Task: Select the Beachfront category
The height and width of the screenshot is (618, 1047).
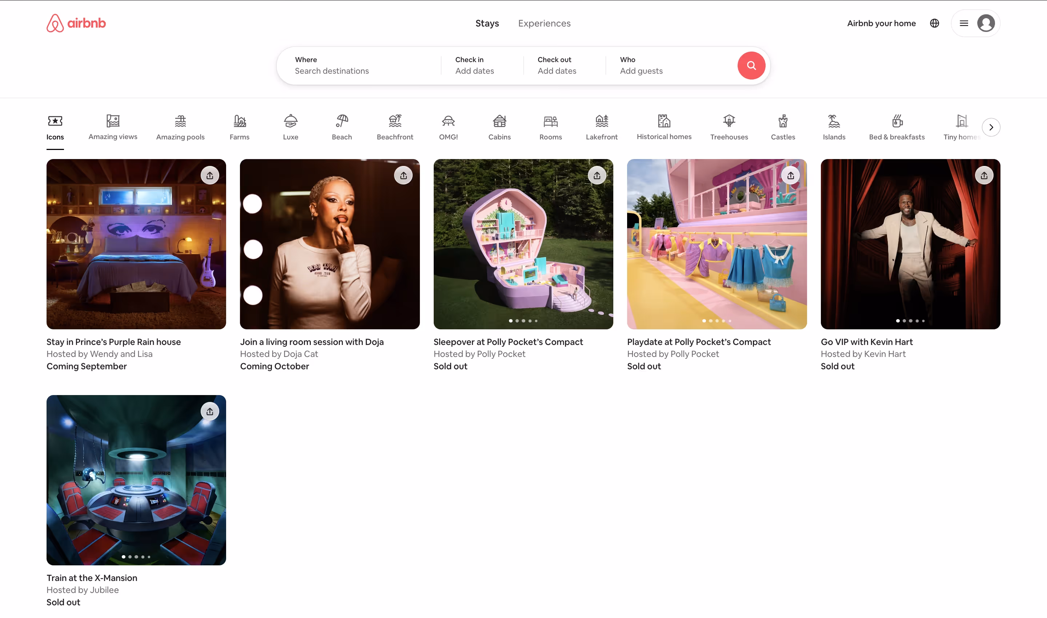Action: click(x=395, y=128)
